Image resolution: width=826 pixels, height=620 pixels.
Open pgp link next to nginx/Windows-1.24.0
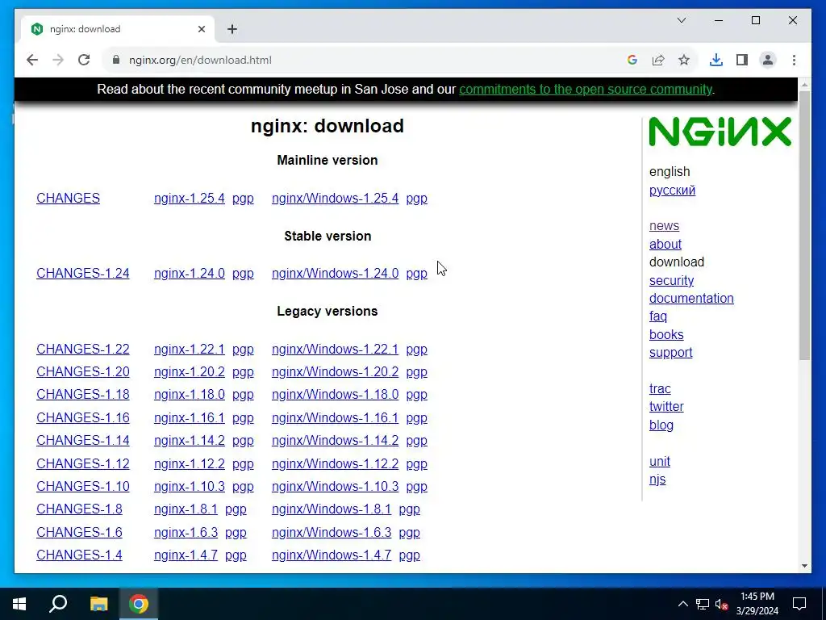pyautogui.click(x=417, y=274)
